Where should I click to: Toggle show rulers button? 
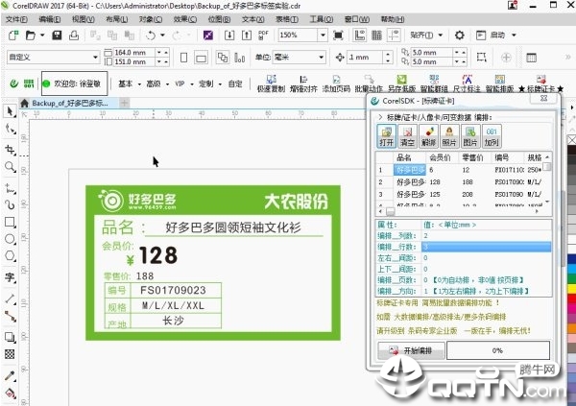(x=360, y=36)
